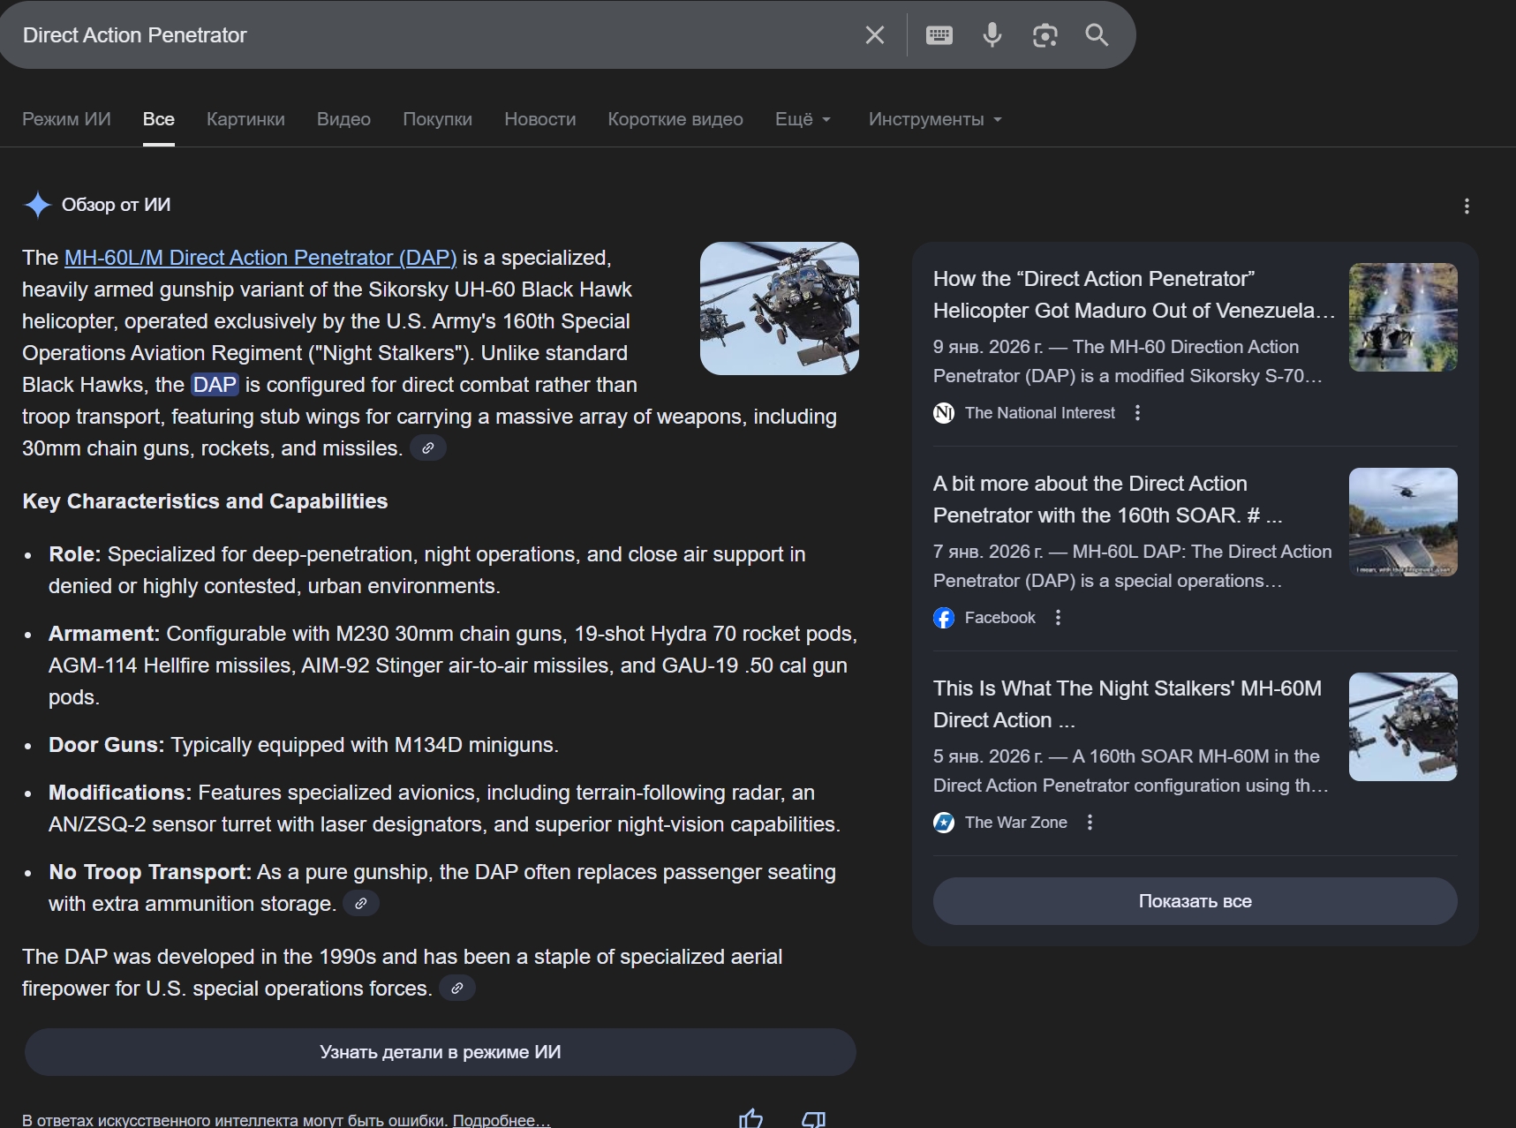Expand the Инструменты dropdown

tap(934, 119)
